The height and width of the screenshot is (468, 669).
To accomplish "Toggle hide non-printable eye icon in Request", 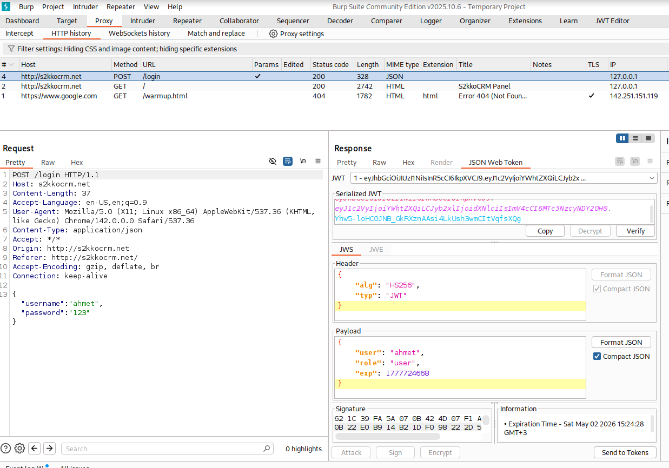I will 273,161.
